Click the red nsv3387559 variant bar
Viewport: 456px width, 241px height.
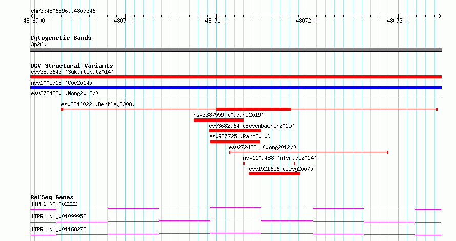click(x=219, y=120)
